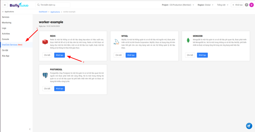Click the POSTGRESQL card title

(56, 70)
